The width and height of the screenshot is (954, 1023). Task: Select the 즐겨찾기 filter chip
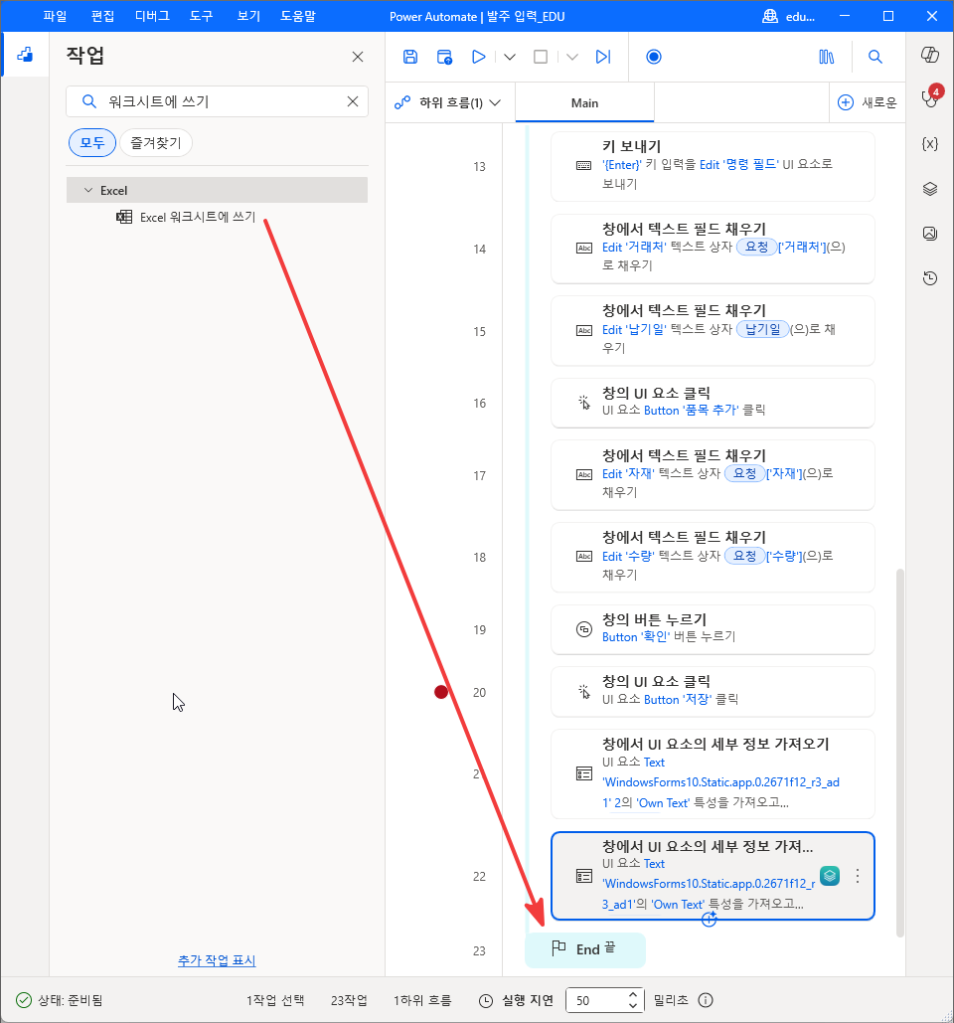156,143
